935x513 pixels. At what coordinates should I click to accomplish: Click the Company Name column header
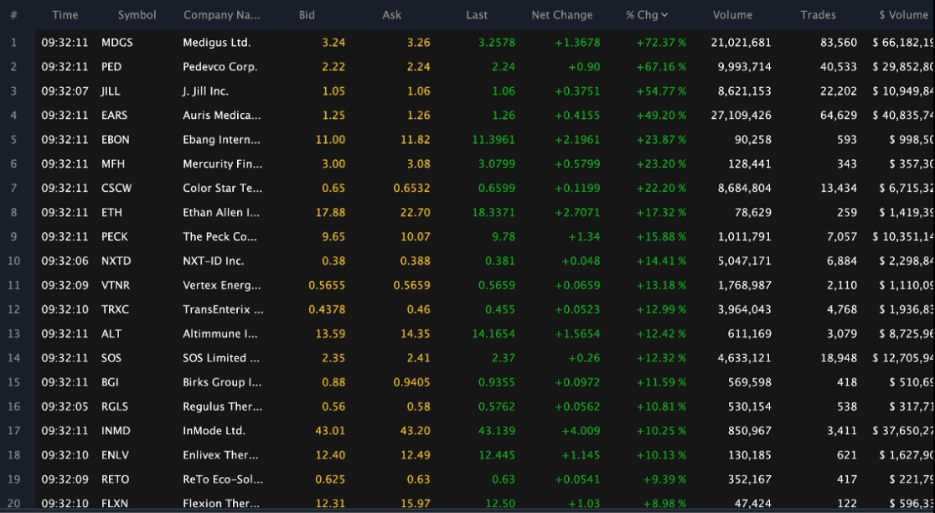click(222, 15)
